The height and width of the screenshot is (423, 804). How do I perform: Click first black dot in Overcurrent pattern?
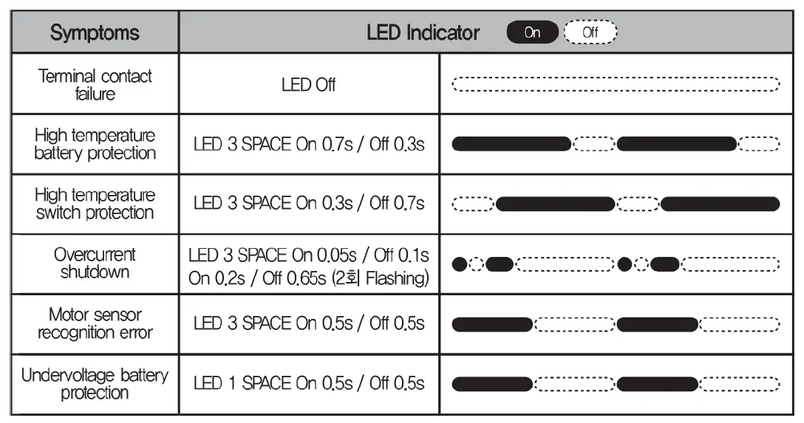point(459,264)
